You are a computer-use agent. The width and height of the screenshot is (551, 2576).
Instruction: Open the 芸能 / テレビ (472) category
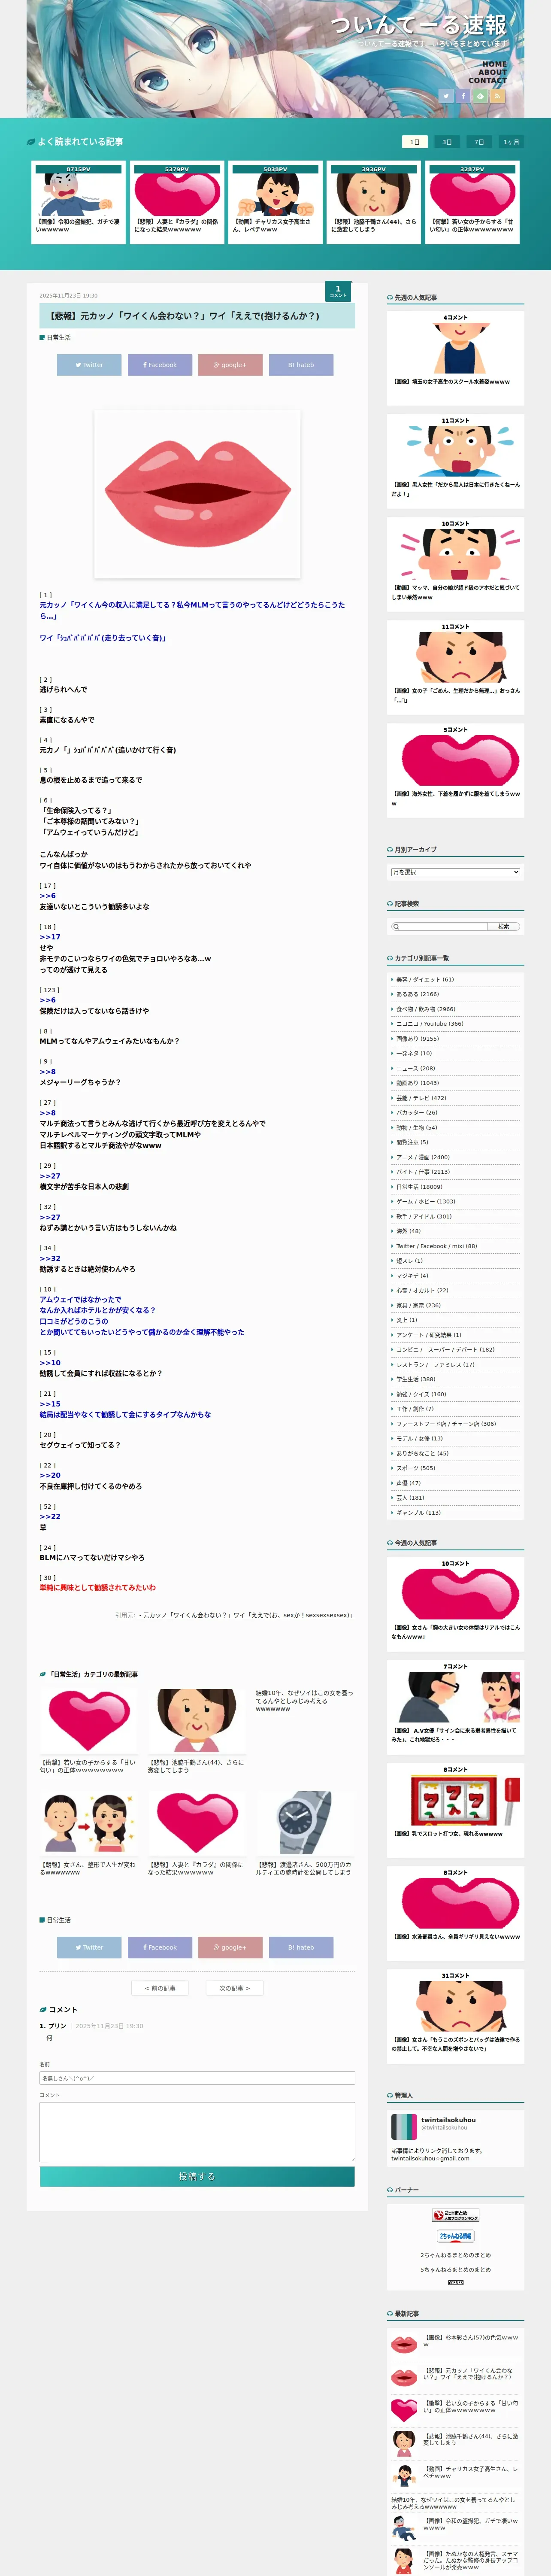421,1098
